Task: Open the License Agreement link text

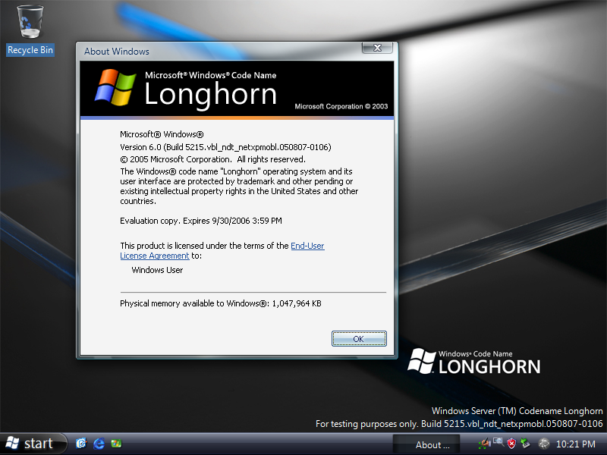Action: coord(155,256)
